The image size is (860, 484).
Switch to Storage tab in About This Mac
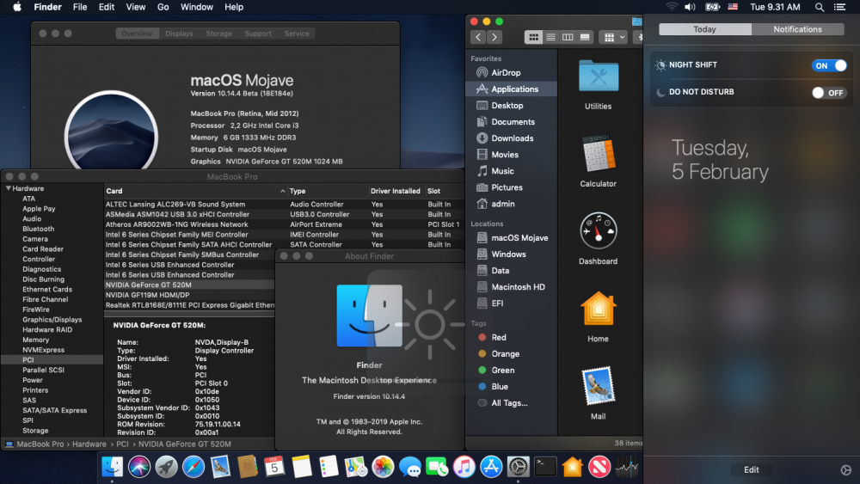[x=218, y=34]
